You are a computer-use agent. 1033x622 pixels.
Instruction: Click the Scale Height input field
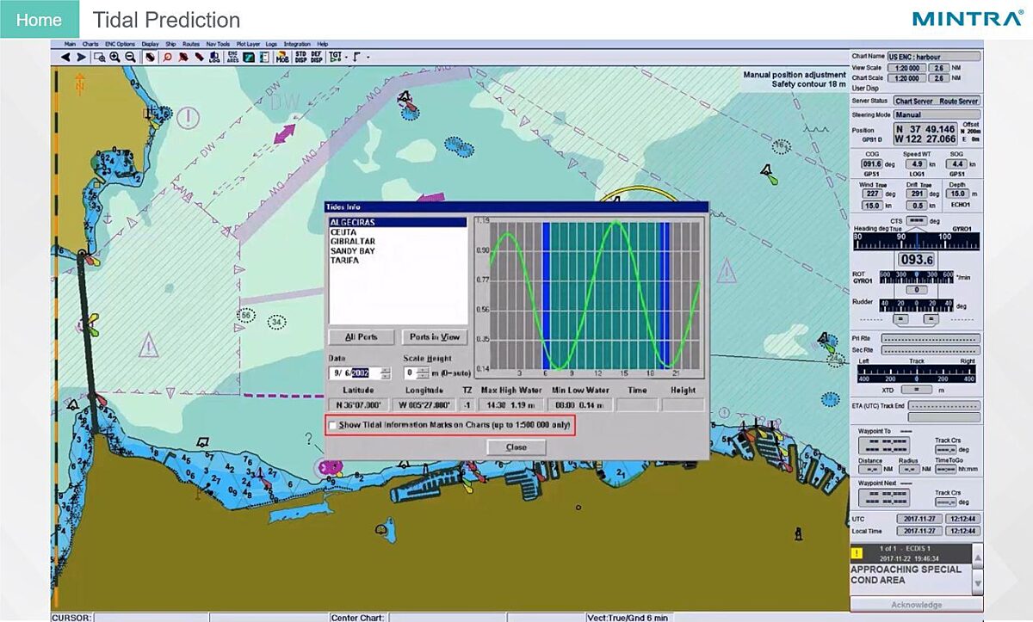[410, 373]
